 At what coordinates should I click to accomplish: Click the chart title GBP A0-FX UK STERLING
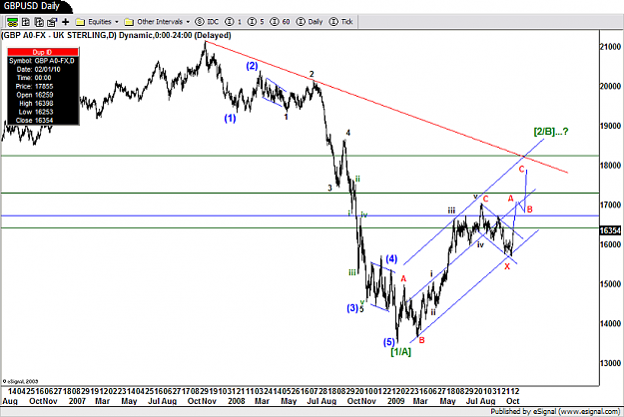tap(116, 35)
